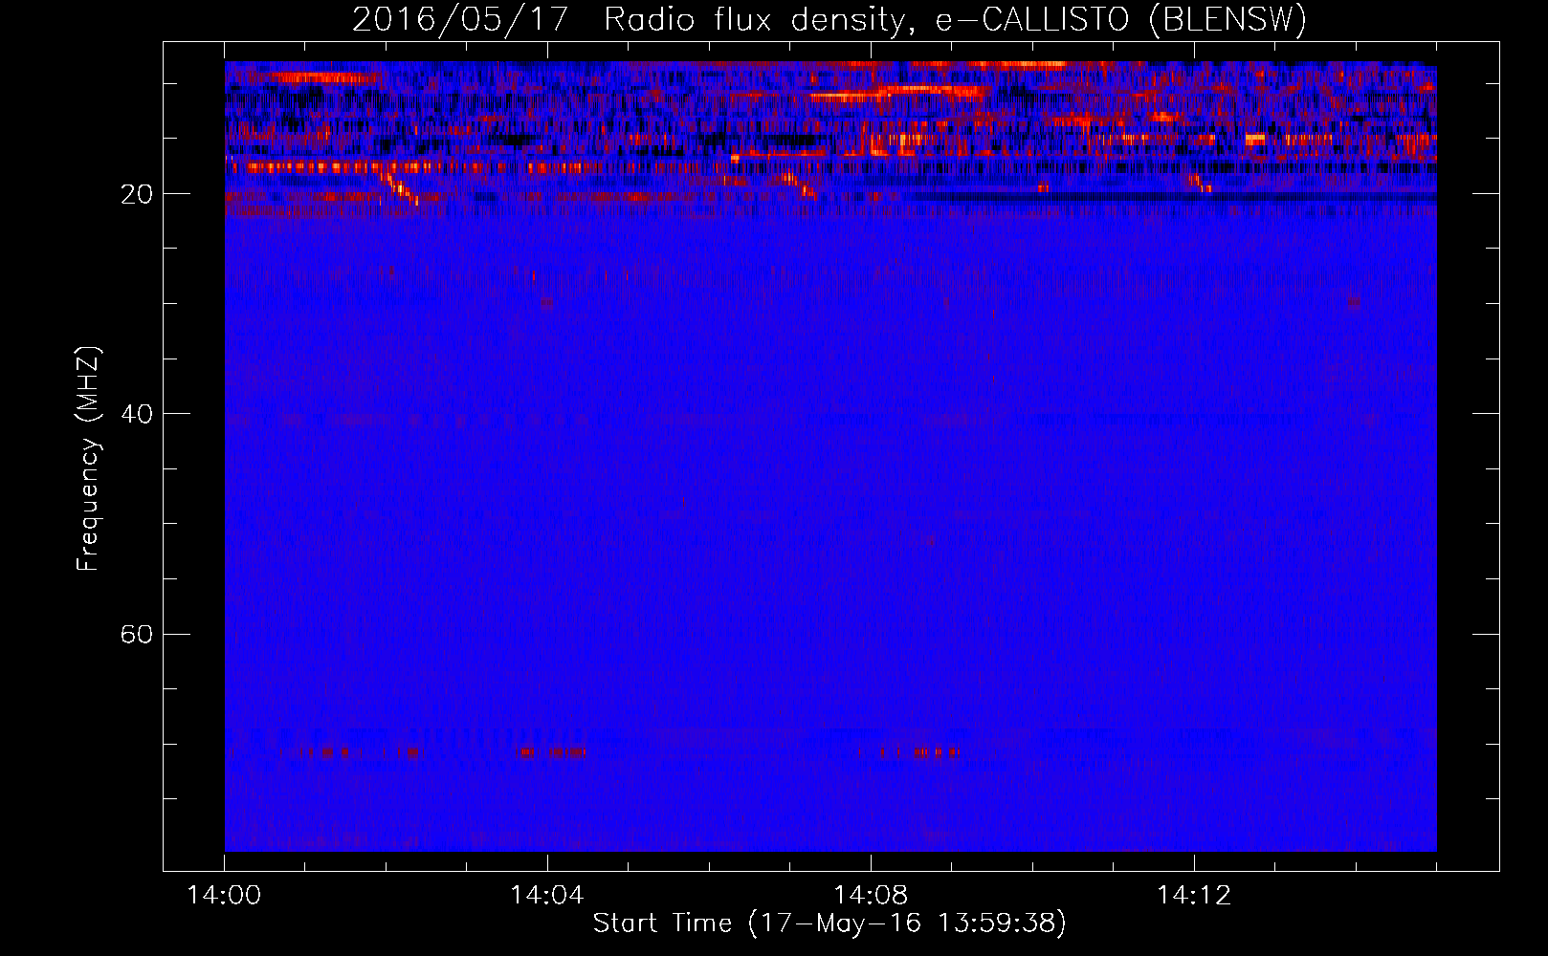The width and height of the screenshot is (1548, 956).
Task: Click the '14:00' time axis label
Action: click(x=224, y=896)
